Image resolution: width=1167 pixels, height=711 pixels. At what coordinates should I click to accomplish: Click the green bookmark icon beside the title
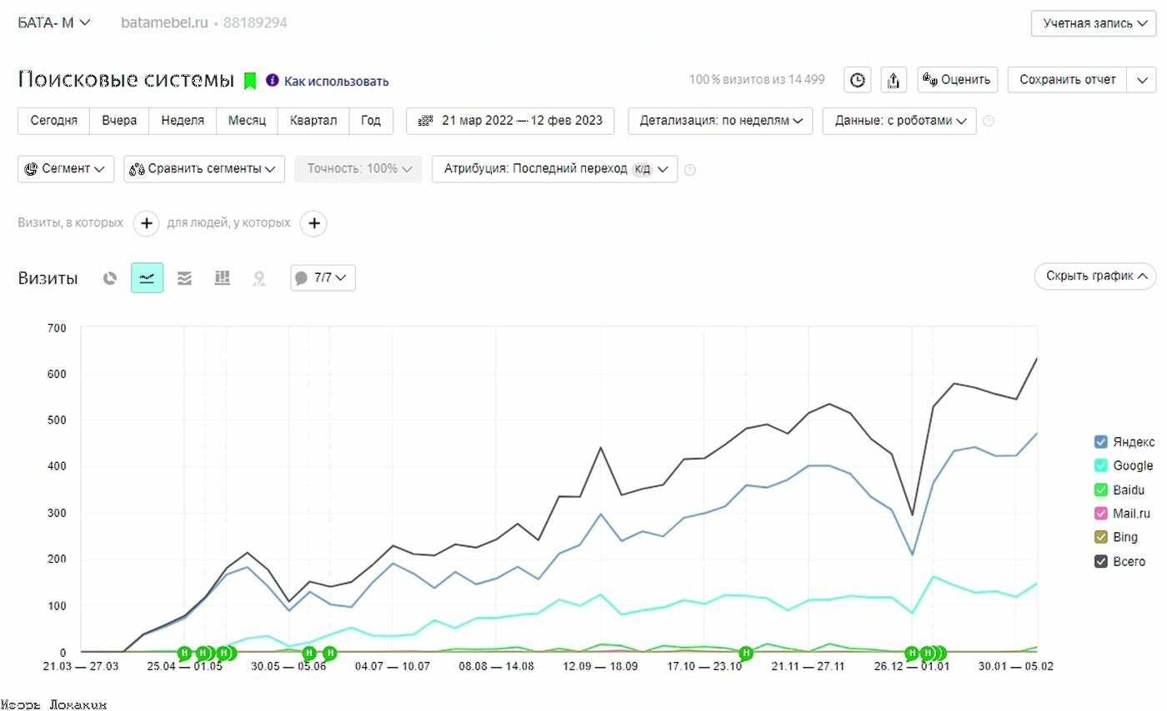pos(249,81)
